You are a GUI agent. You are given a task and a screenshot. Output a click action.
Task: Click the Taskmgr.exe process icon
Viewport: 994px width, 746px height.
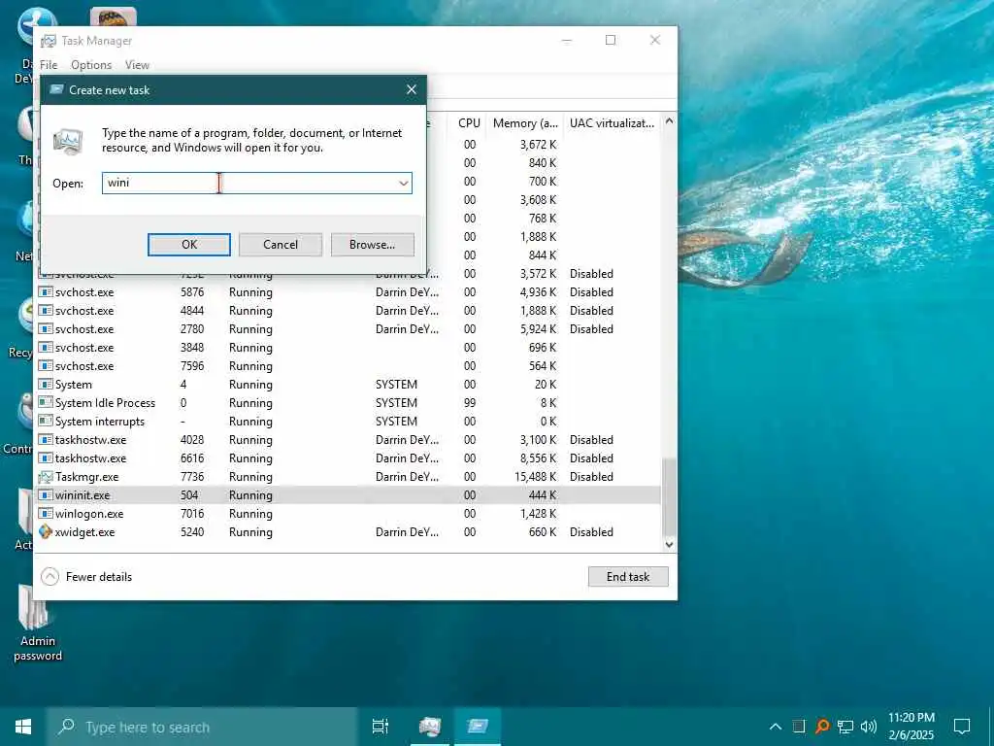coord(45,476)
